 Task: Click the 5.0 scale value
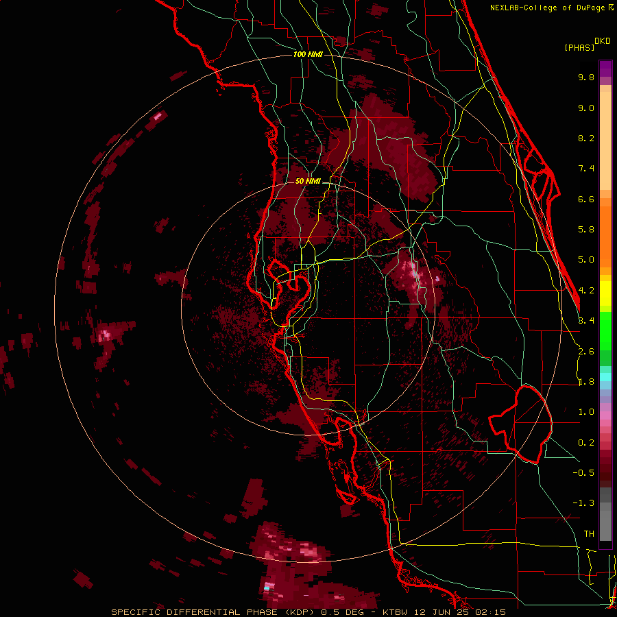point(586,260)
